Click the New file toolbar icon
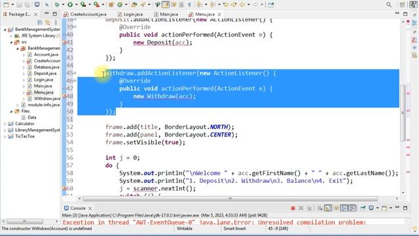Image resolution: width=419 pixels, height=236 pixels. [x=6, y=5]
